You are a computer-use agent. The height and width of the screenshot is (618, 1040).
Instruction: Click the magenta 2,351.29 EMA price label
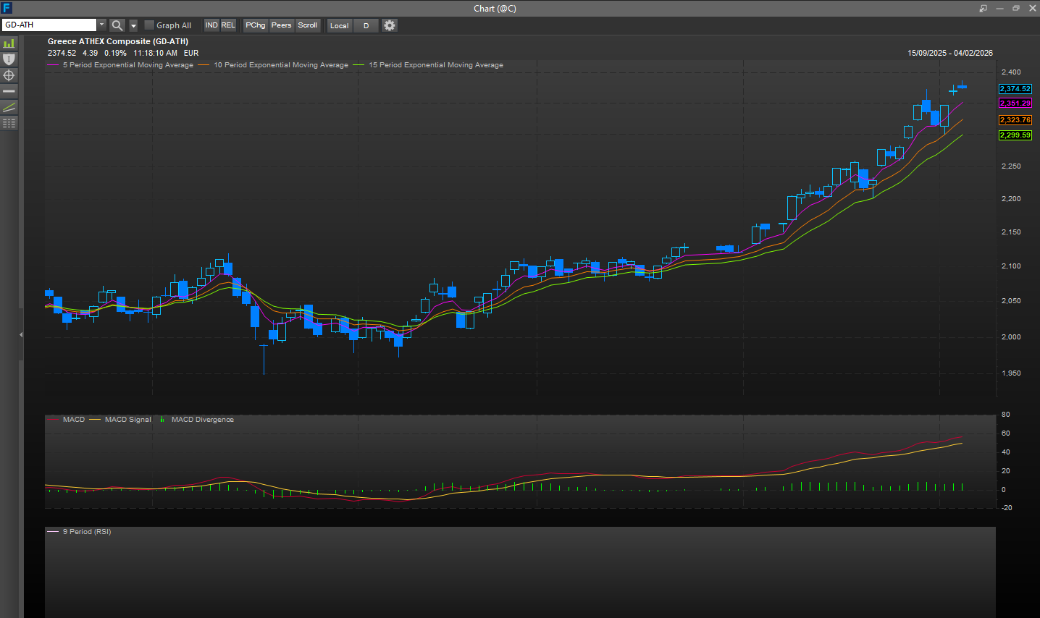click(x=1015, y=103)
